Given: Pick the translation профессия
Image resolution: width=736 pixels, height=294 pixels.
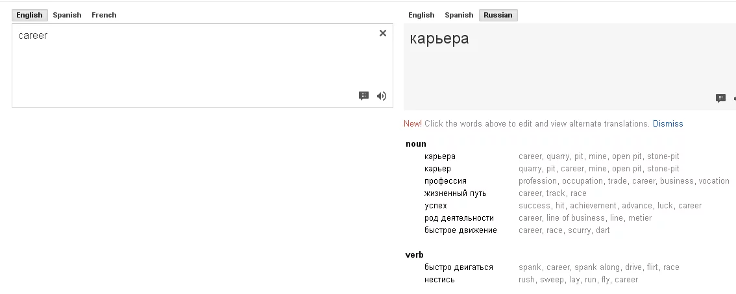Looking at the screenshot, I should point(445,181).
